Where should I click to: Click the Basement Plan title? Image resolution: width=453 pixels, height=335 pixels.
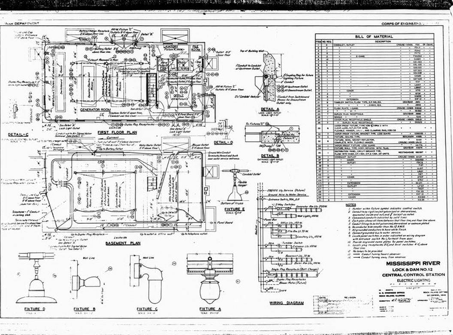click(x=123, y=243)
